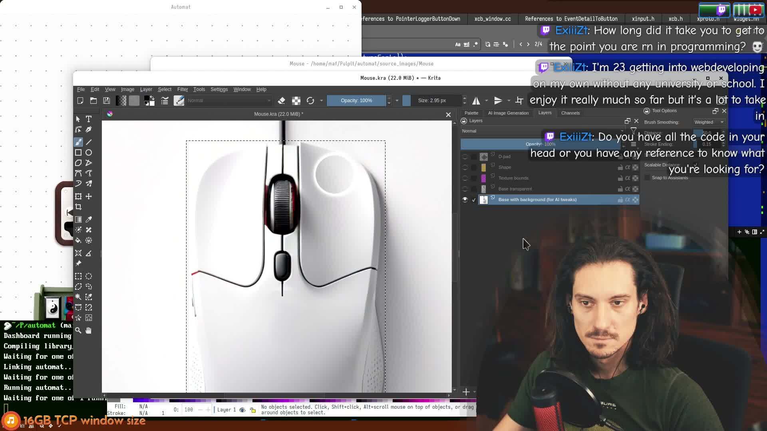Select the Text tool
767x431 pixels.
click(x=89, y=119)
